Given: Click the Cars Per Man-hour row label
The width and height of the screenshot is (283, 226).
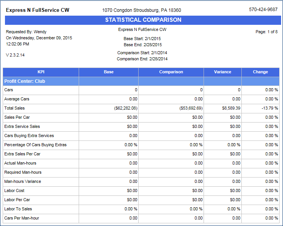Looking at the screenshot, I should pyautogui.click(x=22, y=218).
